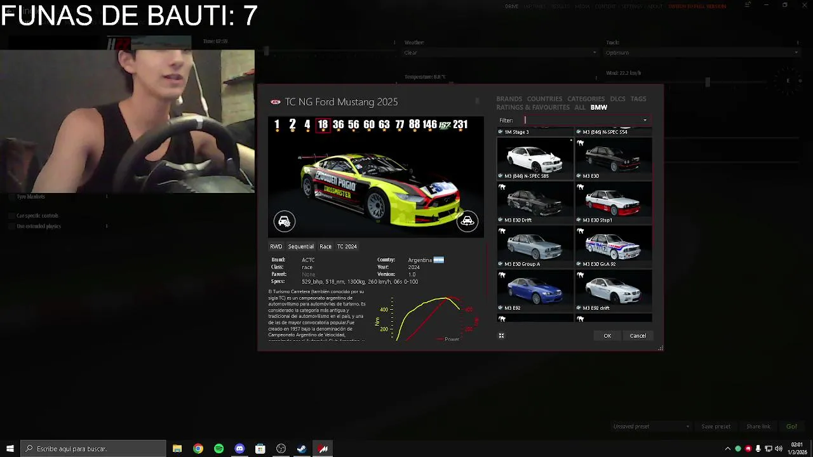The height and width of the screenshot is (457, 813).
Task: Select the BMW tab
Action: (x=598, y=107)
